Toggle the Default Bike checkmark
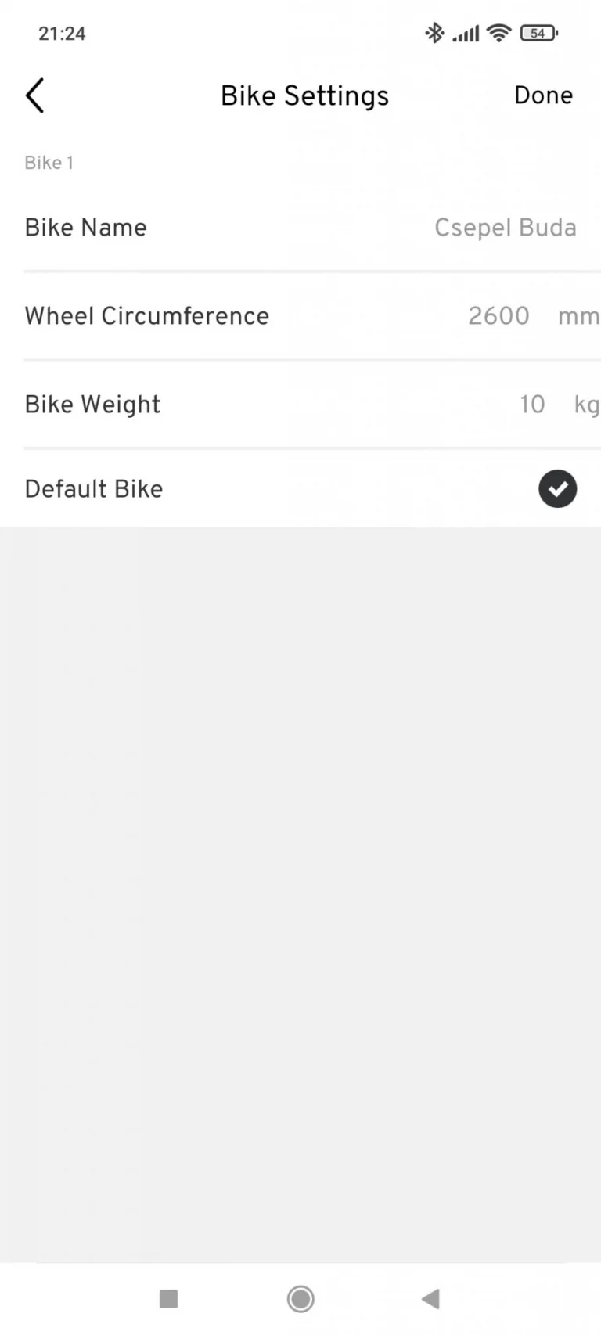This screenshot has width=601, height=1335. pyautogui.click(x=557, y=489)
